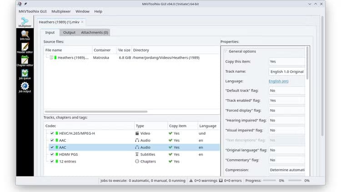Open the "Visual impaired" flag dropdown

point(287,130)
